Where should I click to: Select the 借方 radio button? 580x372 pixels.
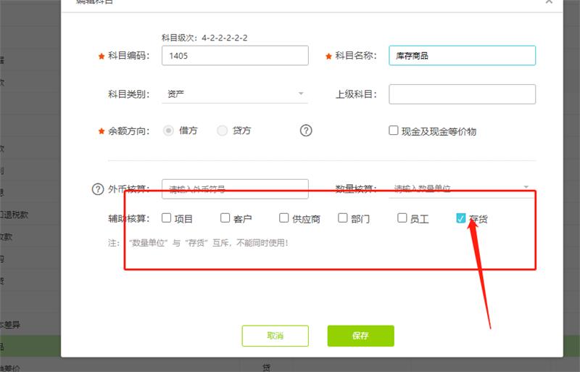click(x=168, y=131)
